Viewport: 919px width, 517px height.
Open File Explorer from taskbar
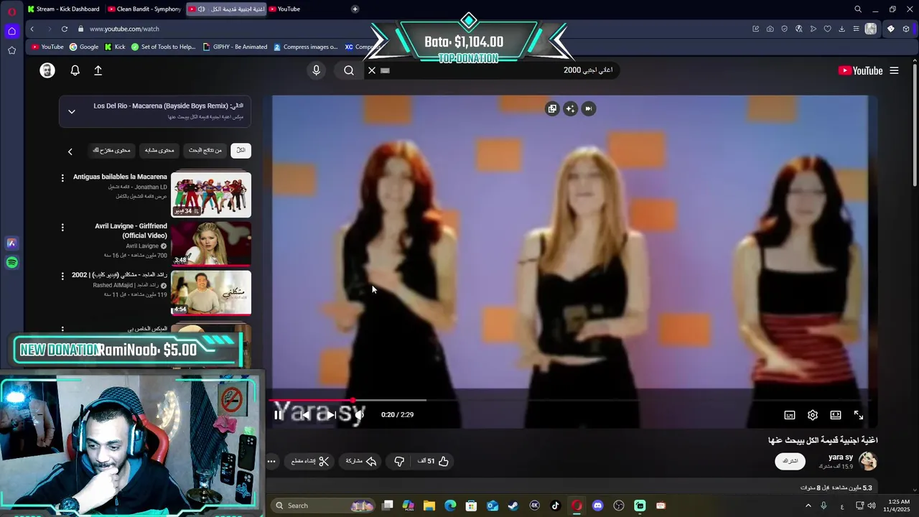pos(429,506)
